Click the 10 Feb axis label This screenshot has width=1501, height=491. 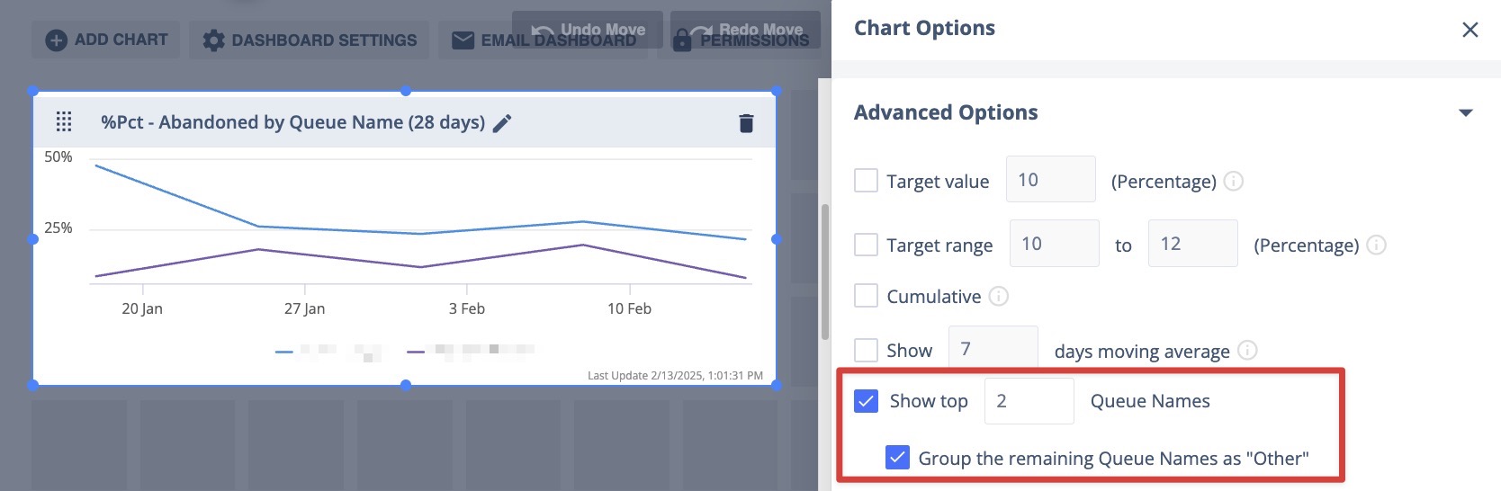coord(629,308)
